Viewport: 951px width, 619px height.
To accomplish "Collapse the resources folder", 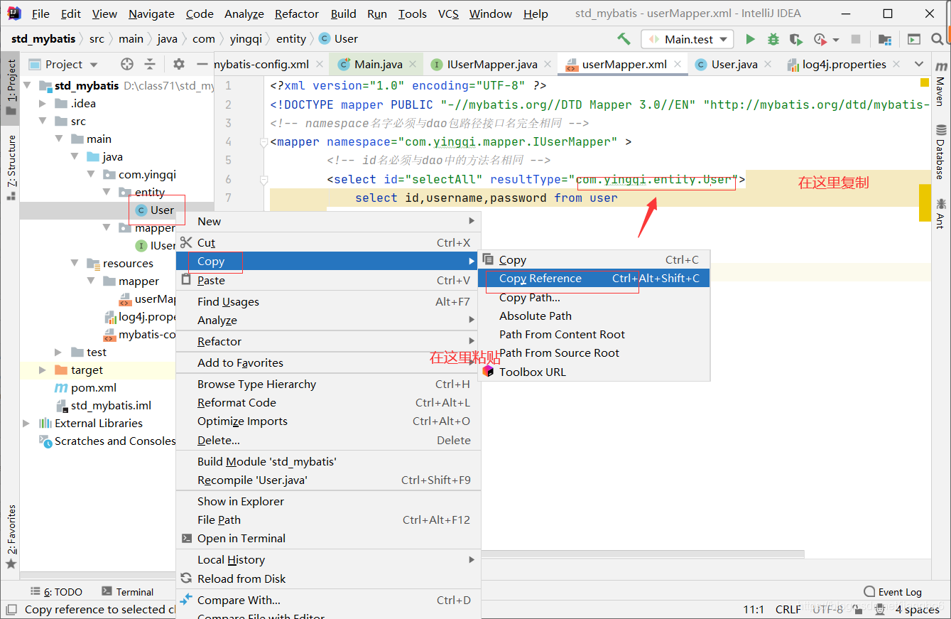I will [x=75, y=264].
